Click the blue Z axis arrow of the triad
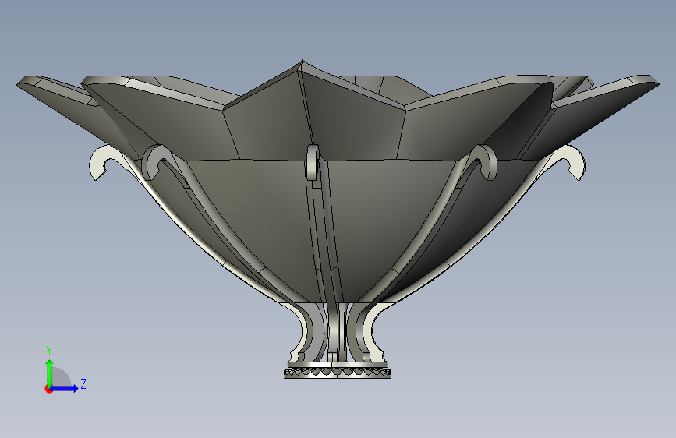The image size is (676, 438). tap(65, 388)
